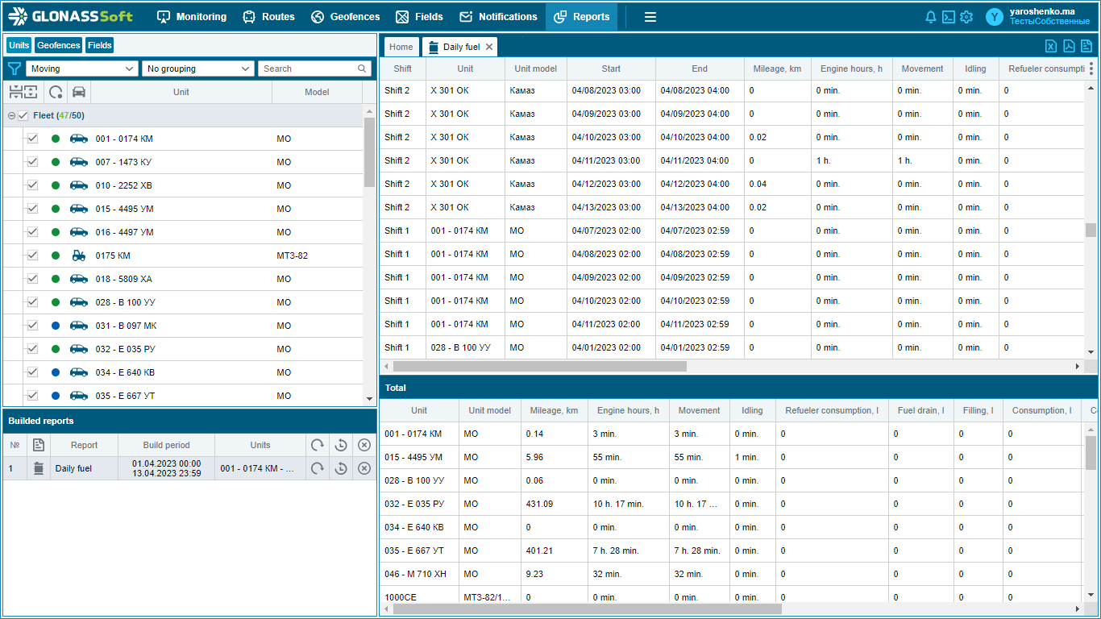Uncheck unit 001 - 0174 KM

[33, 139]
